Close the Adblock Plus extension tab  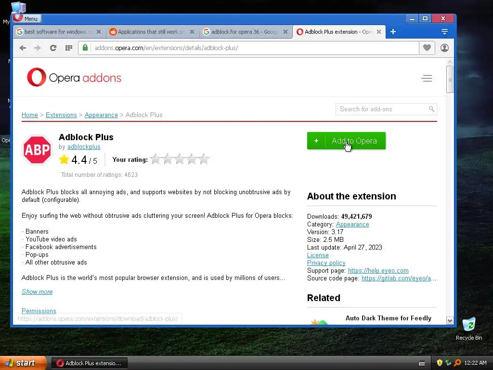point(379,32)
